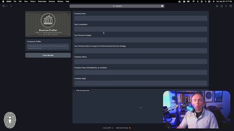Open Spotlight search magnifier icon
The height and width of the screenshot is (131, 234).
pos(205,1)
